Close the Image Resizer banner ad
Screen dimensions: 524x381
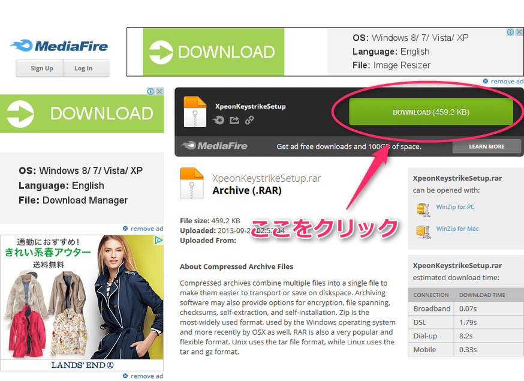coord(519,32)
